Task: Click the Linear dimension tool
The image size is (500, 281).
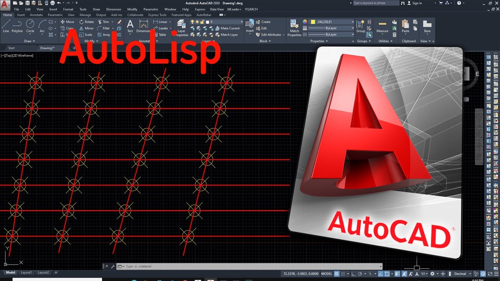Action: (160, 22)
